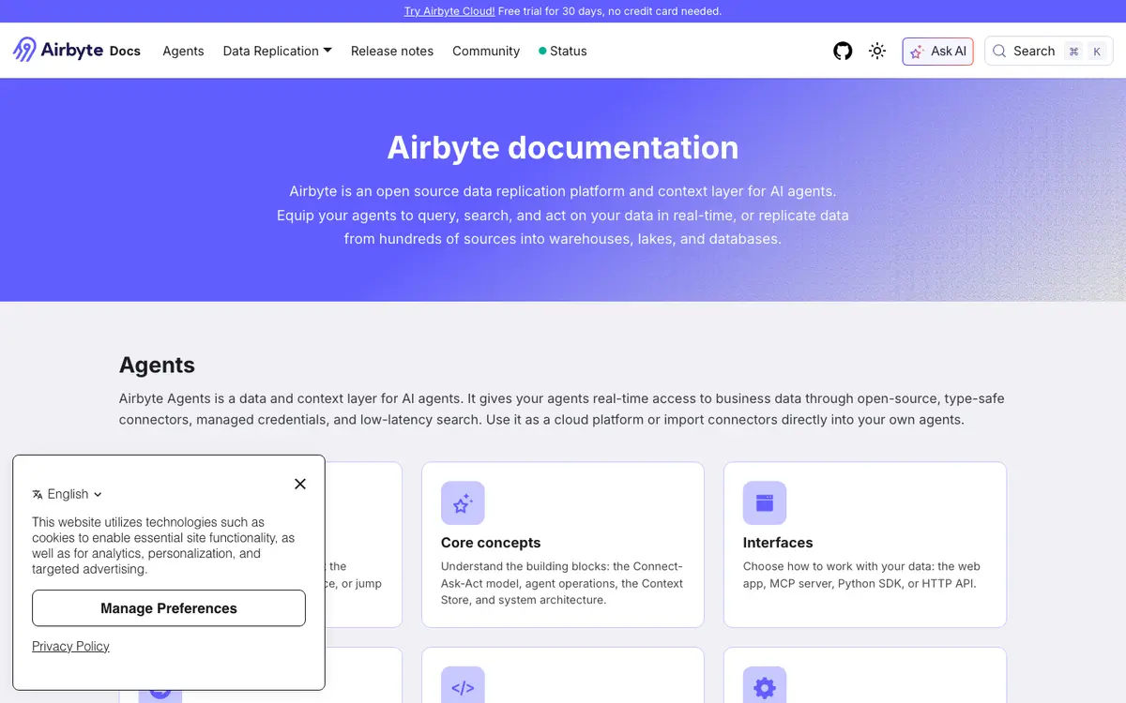The width and height of the screenshot is (1126, 703).
Task: Open the Interfaces card title
Action: [778, 543]
